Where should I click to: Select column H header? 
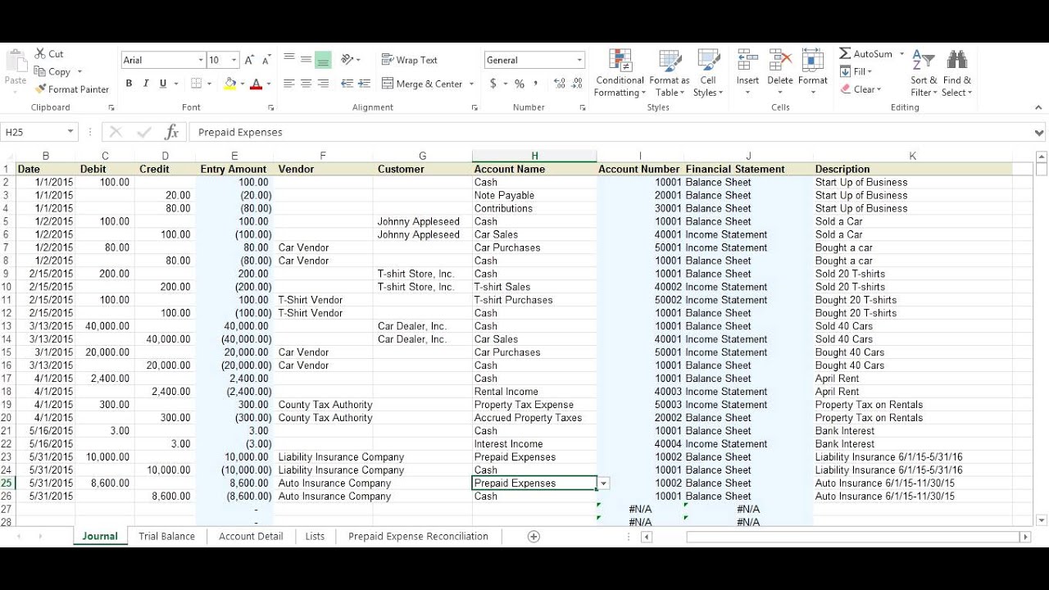(534, 156)
